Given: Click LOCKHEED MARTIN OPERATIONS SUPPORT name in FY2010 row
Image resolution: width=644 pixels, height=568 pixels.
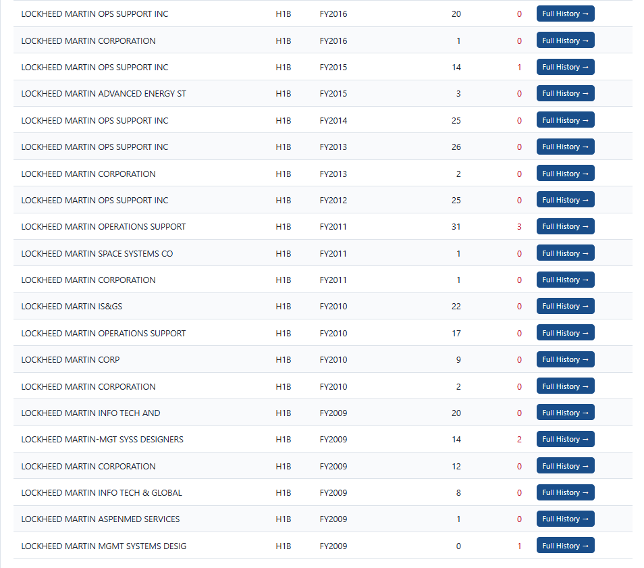Looking at the screenshot, I should tap(103, 334).
